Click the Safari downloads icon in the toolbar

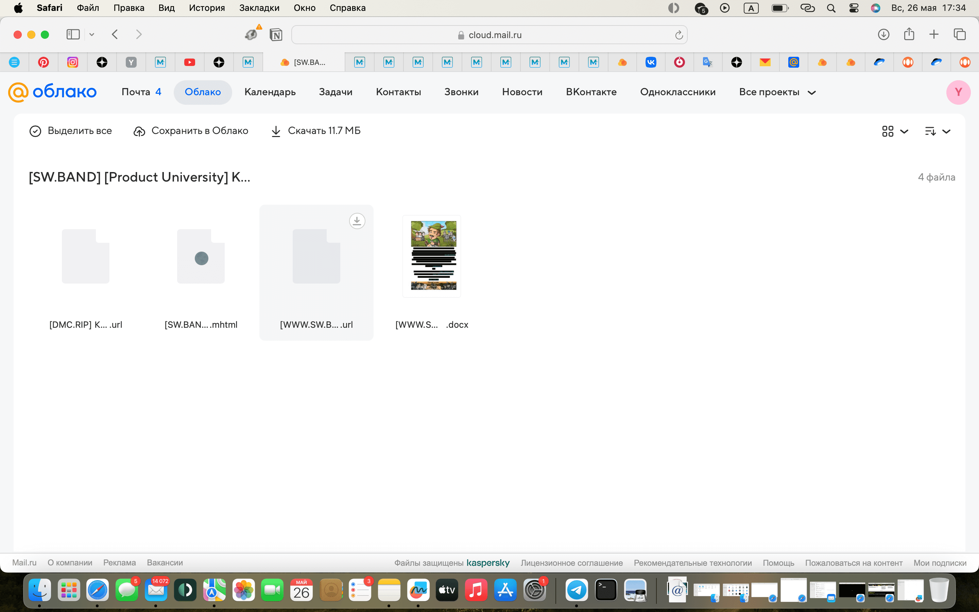pos(883,34)
